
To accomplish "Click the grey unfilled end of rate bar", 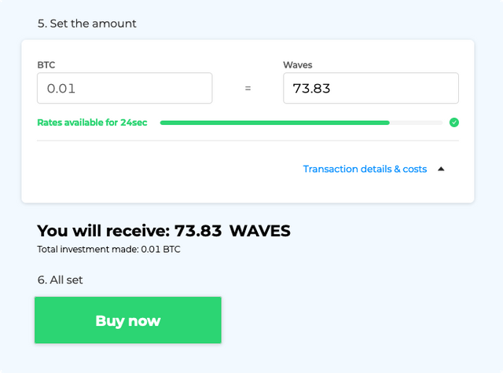I will [x=416, y=123].
